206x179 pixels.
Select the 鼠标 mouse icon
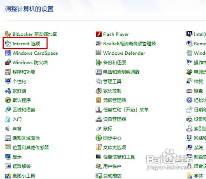click(x=98, y=129)
